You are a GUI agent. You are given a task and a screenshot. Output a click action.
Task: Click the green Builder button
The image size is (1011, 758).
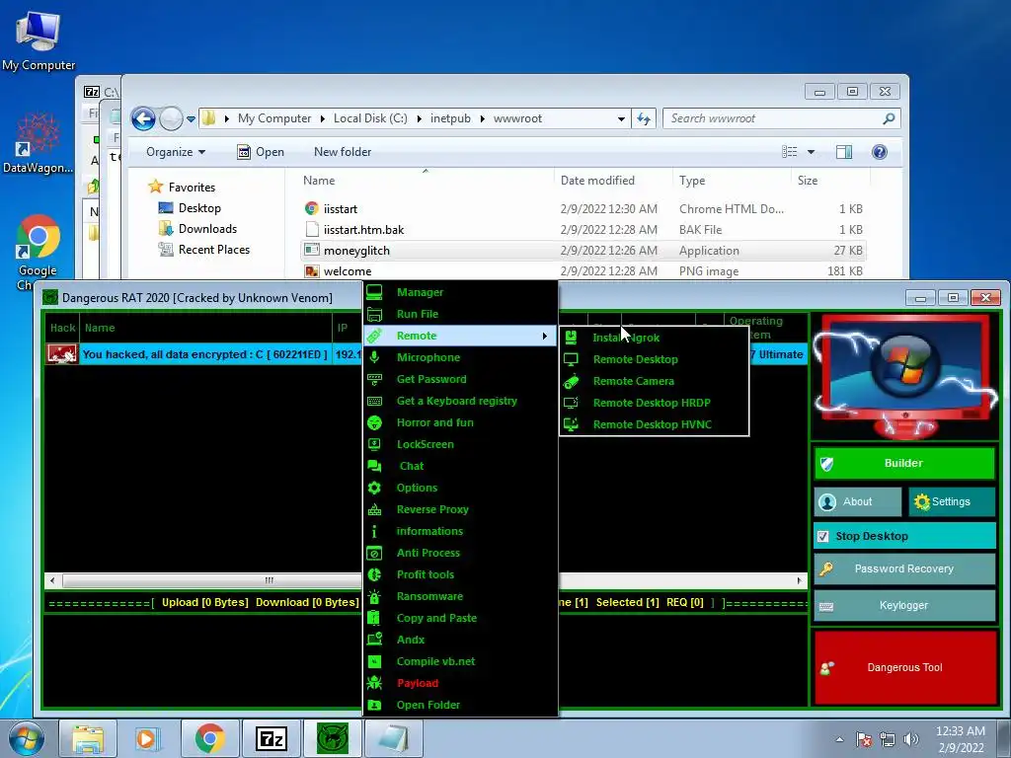tap(904, 463)
